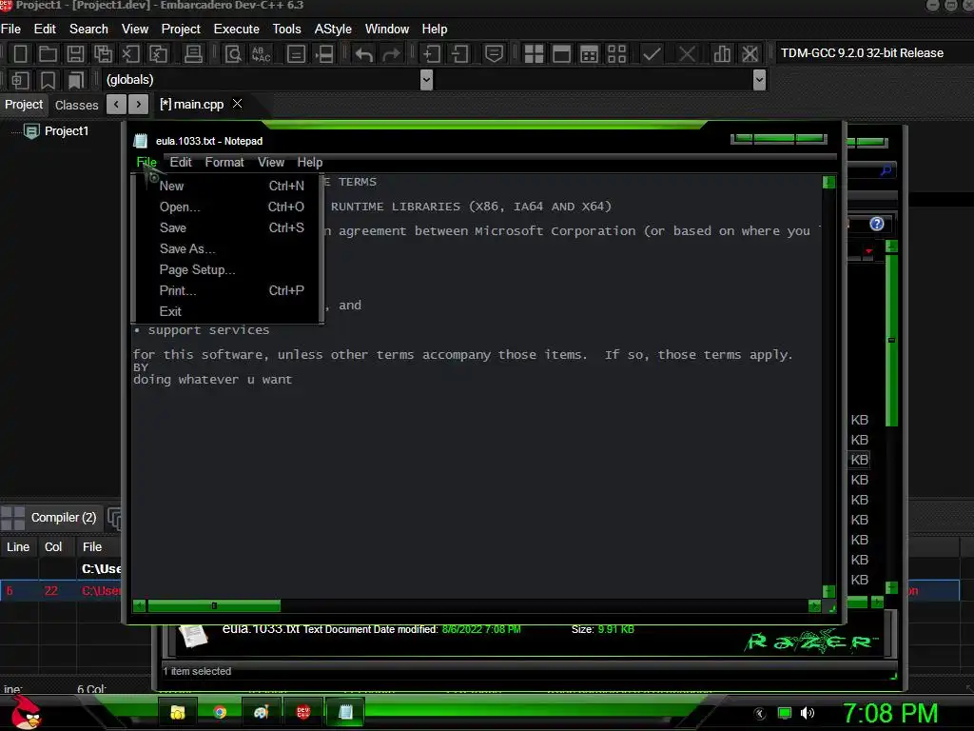
Task: Click the Insert snippet icon beside bookmarks
Action: pos(20,80)
